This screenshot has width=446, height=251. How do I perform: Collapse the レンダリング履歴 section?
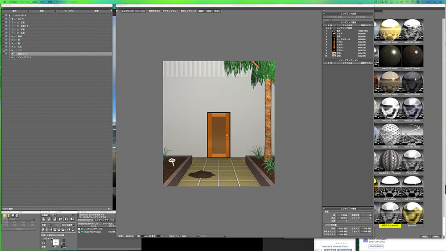tap(324, 22)
